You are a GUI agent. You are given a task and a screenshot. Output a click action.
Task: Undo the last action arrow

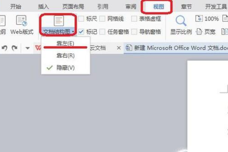pyautogui.click(x=5, y=48)
